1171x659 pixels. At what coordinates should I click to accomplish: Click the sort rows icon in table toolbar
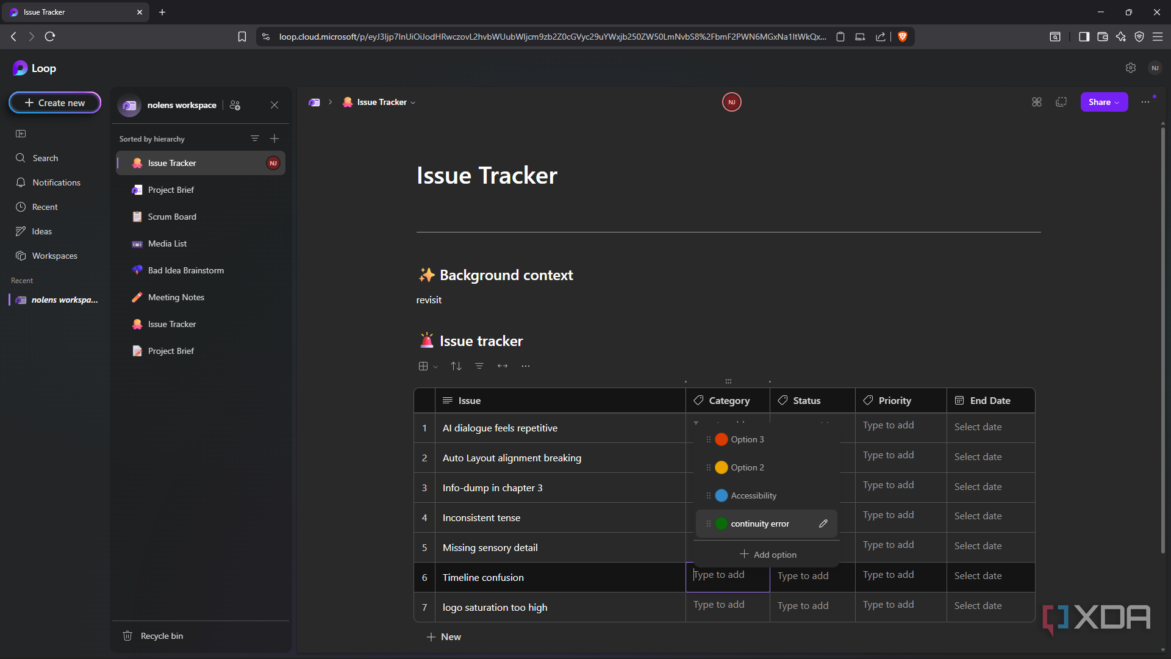[x=456, y=366]
